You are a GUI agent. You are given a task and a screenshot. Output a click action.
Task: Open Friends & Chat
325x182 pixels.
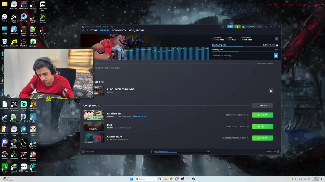272,151
